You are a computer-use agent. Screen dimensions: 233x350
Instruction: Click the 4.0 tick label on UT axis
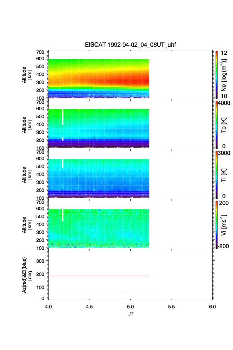point(48,307)
